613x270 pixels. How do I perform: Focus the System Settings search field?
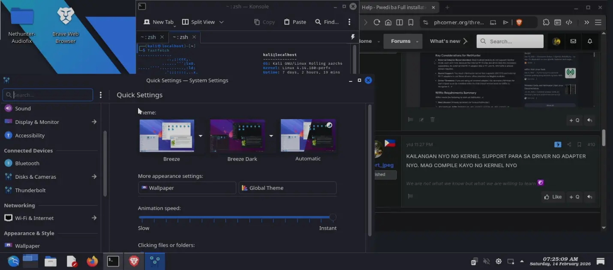tap(48, 95)
